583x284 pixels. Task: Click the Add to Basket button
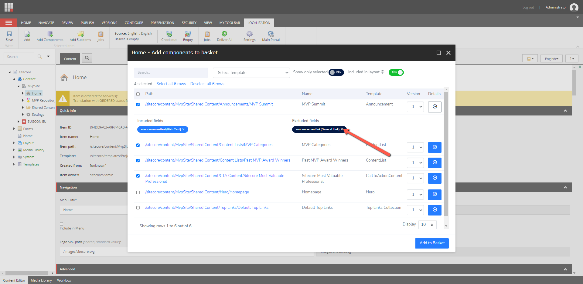tap(432, 243)
